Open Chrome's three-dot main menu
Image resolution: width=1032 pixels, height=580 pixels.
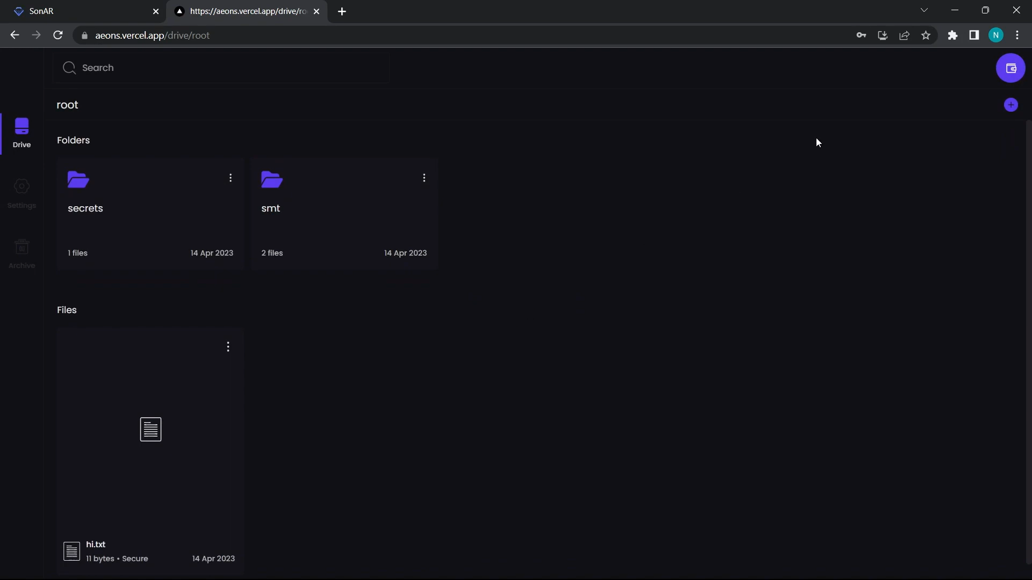click(1018, 35)
